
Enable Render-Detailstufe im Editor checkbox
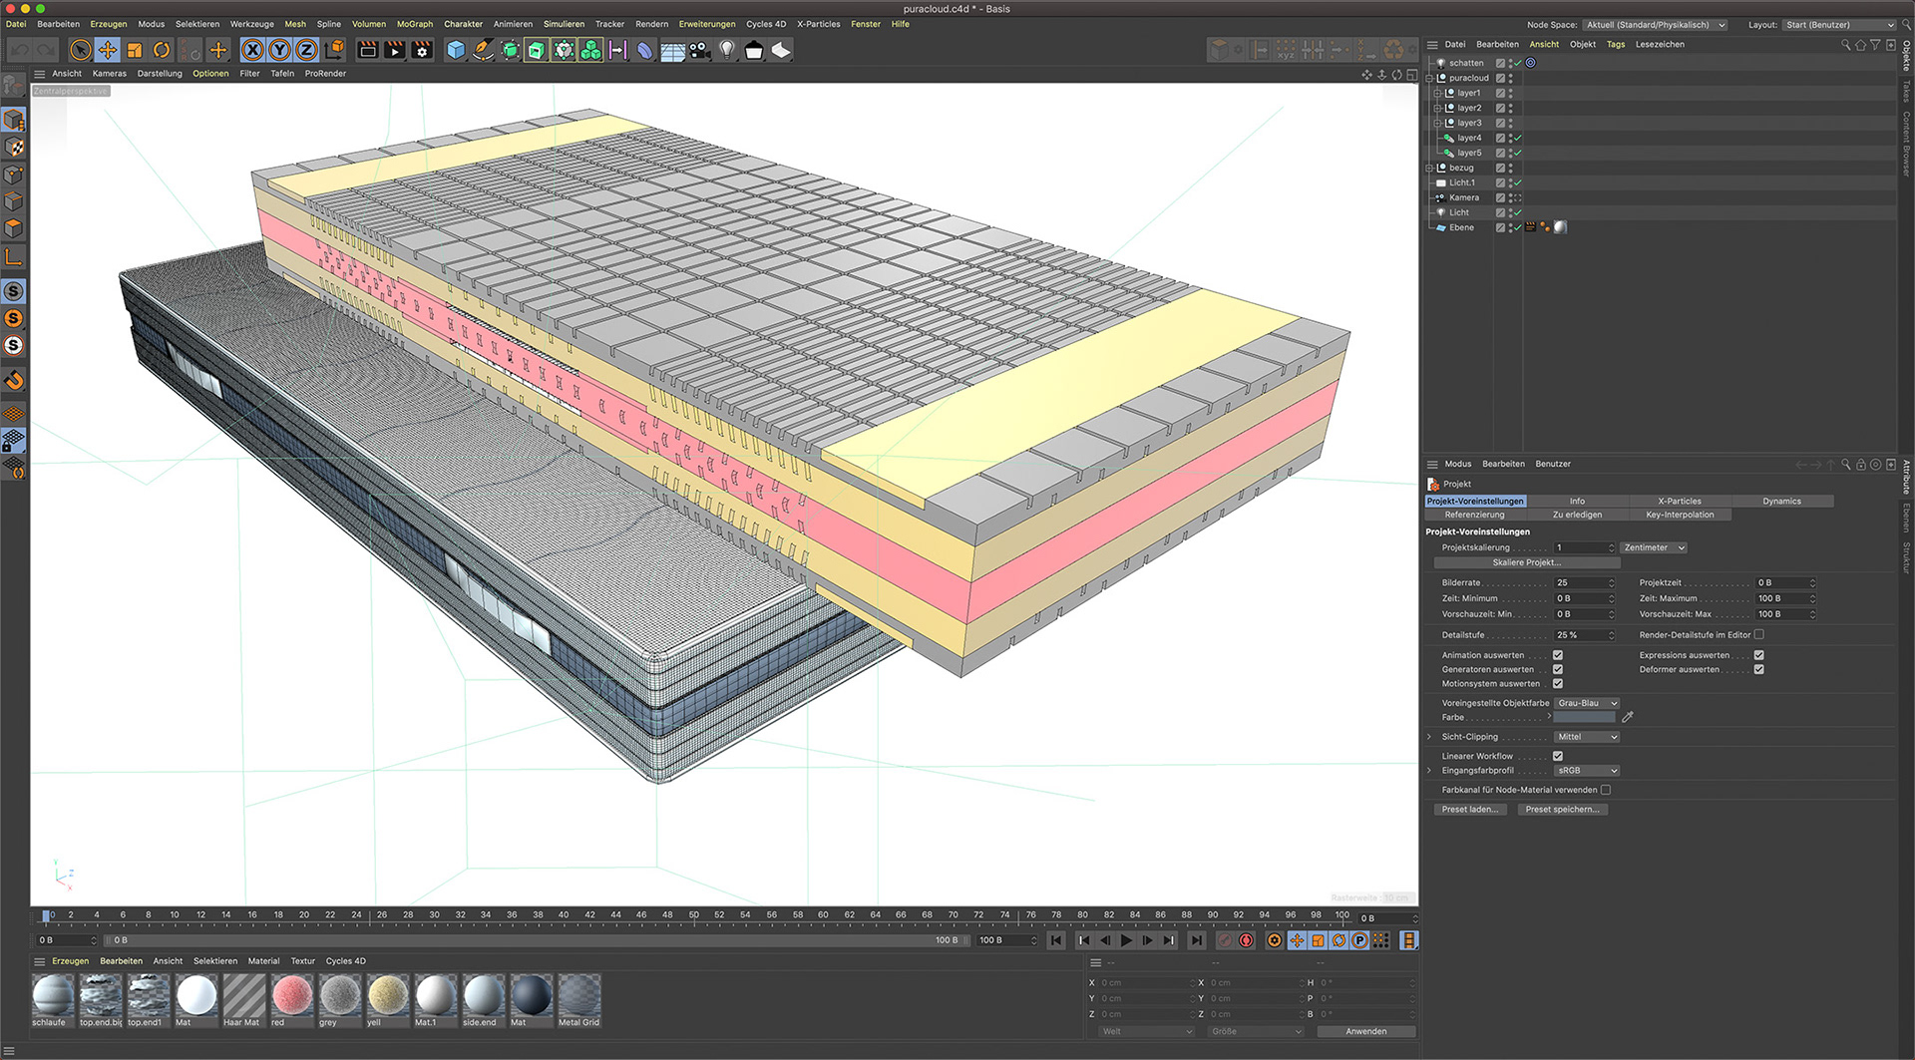(x=1758, y=634)
